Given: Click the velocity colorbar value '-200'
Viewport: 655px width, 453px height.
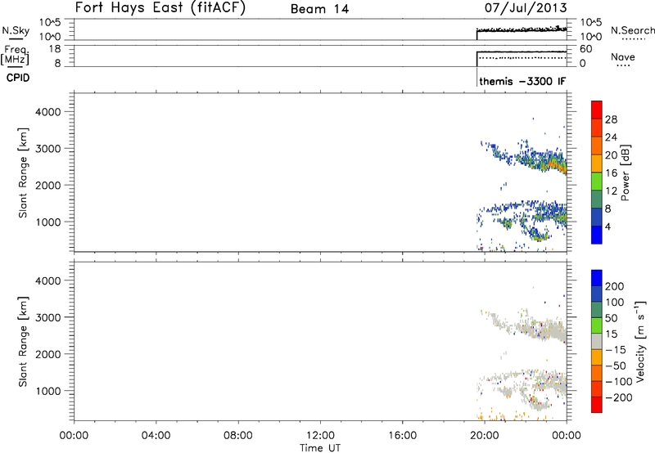Looking at the screenshot, I should coord(619,397).
